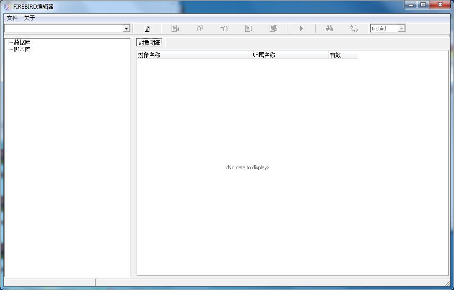Click the binoculars find icon
Image resolution: width=454 pixels, height=290 pixels.
click(329, 28)
